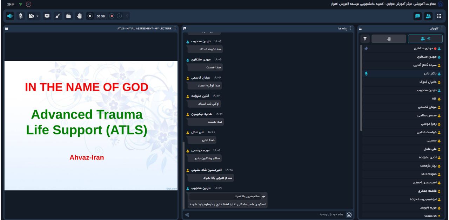Raise hand using the toolbar hand icon

79,16
